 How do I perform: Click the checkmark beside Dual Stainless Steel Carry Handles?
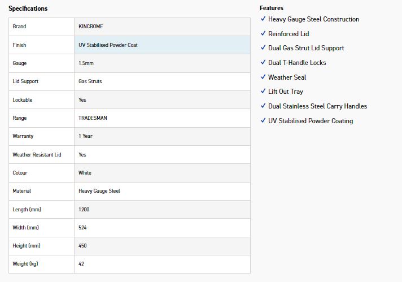(263, 106)
